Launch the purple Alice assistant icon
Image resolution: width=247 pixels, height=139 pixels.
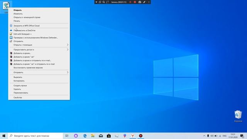pyautogui.click(x=76, y=136)
